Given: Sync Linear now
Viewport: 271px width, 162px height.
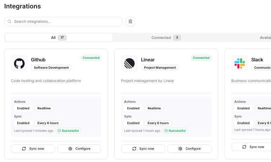Looking at the screenshot, I should tap(143, 149).
